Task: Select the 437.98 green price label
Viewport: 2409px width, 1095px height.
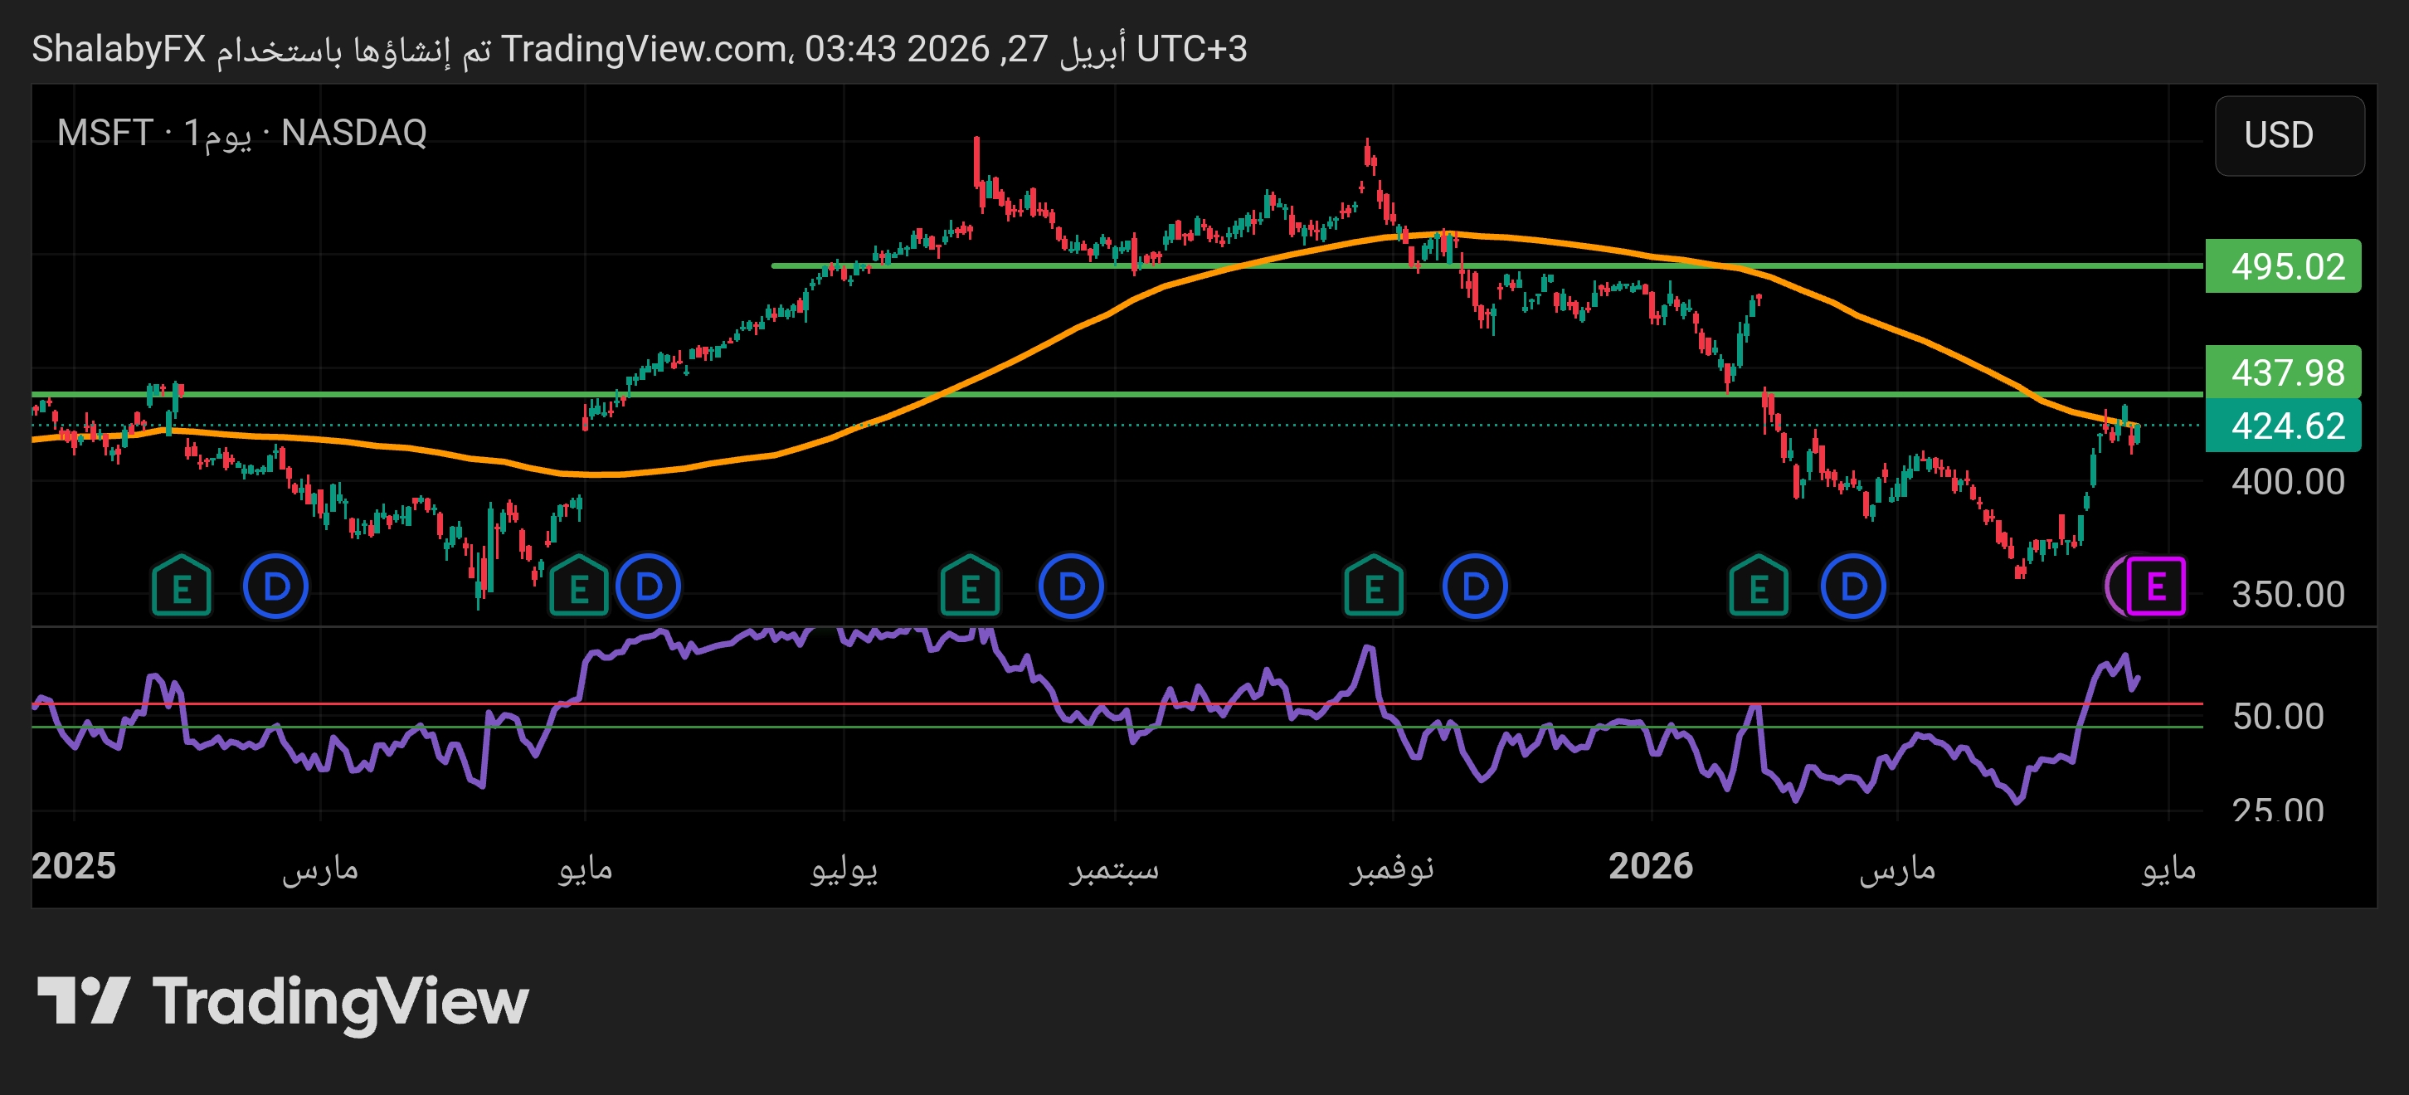Action: [x=2283, y=372]
